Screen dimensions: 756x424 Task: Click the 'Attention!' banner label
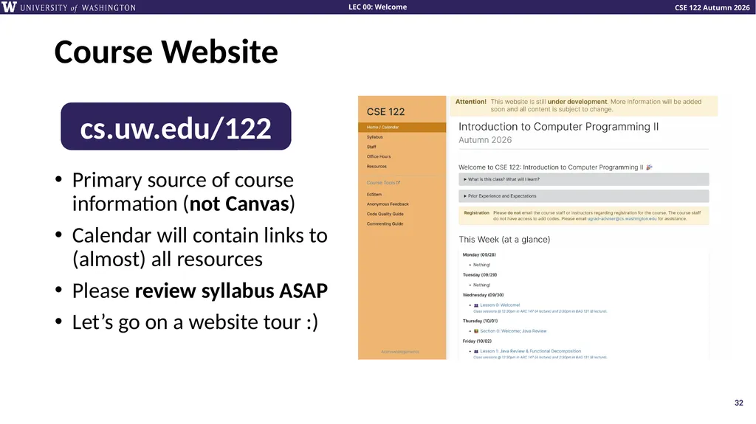pos(470,102)
